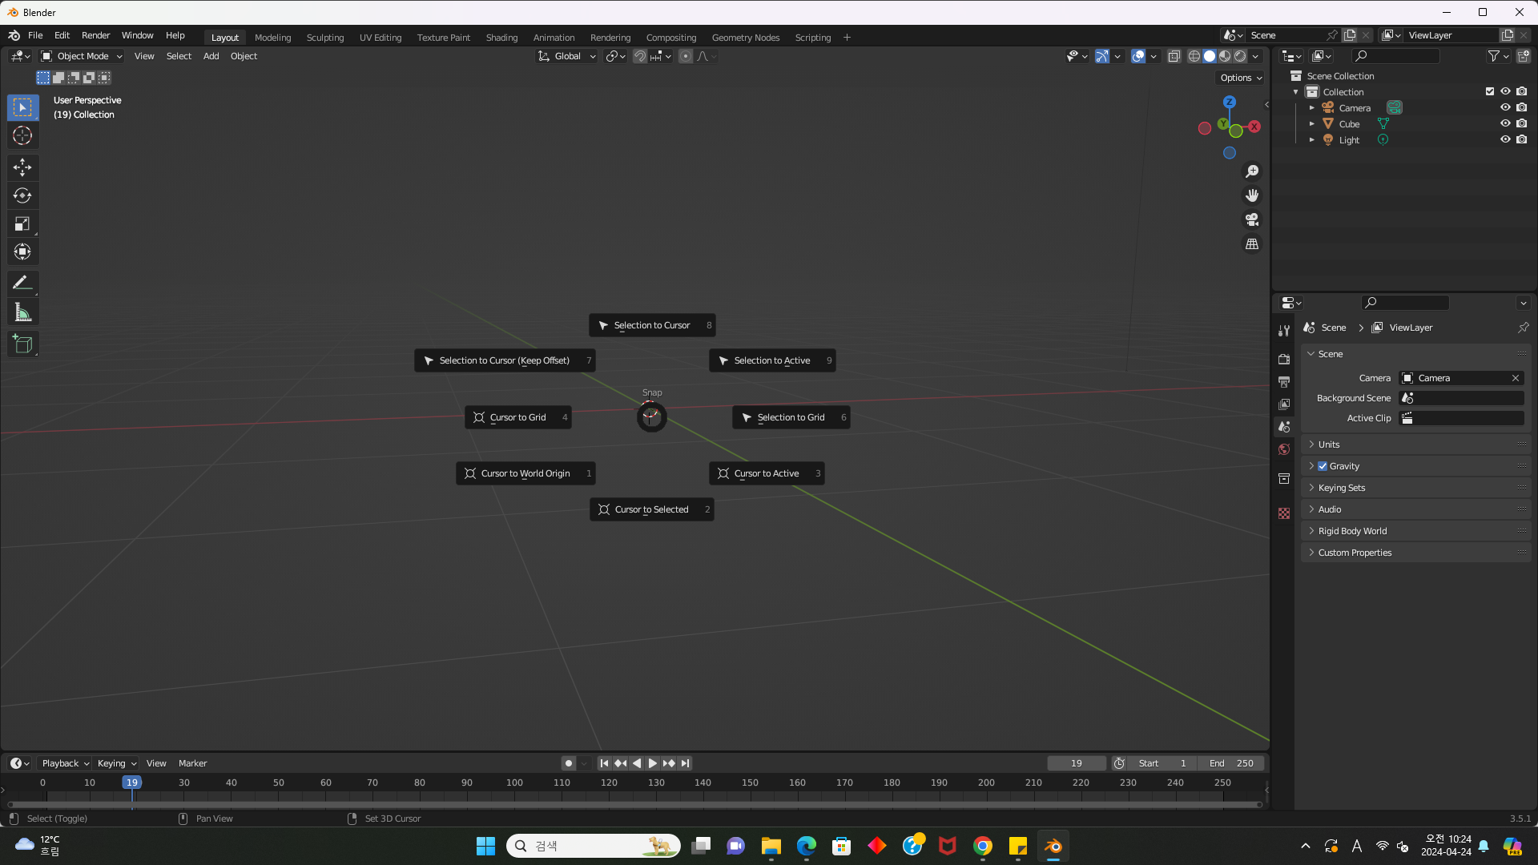Image resolution: width=1538 pixels, height=865 pixels.
Task: Expand the Units panel
Action: 1329,445
